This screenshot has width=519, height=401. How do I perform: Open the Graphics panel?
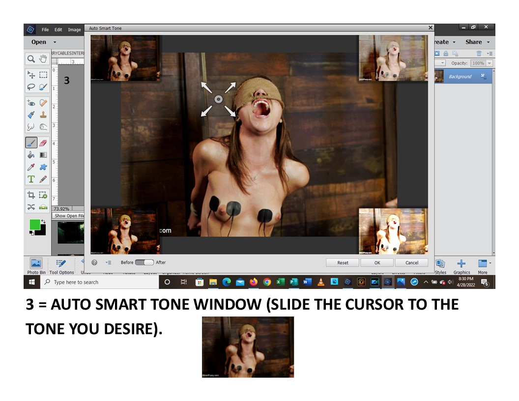461,266
